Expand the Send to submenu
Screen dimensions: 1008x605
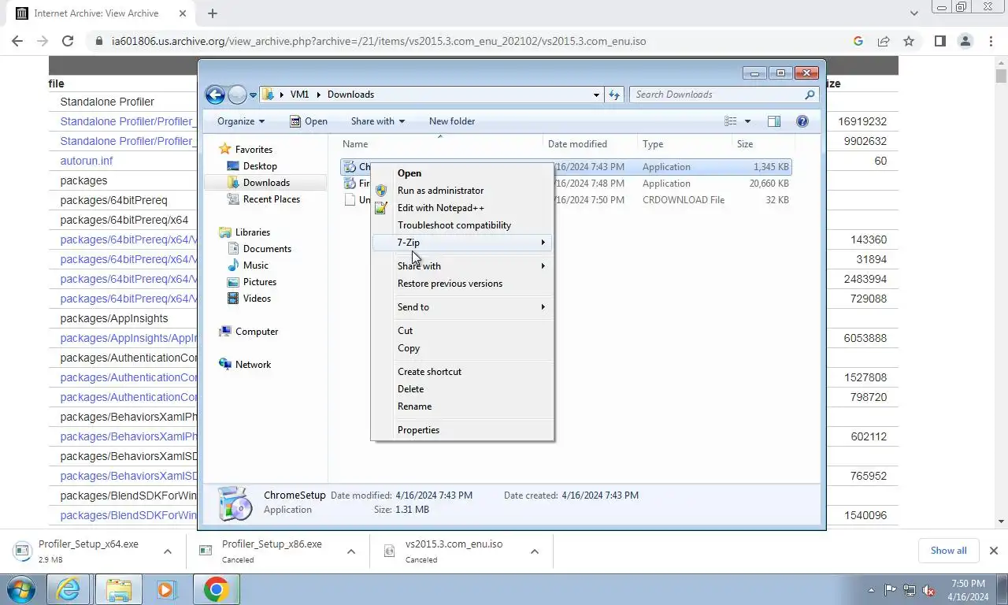(462, 307)
